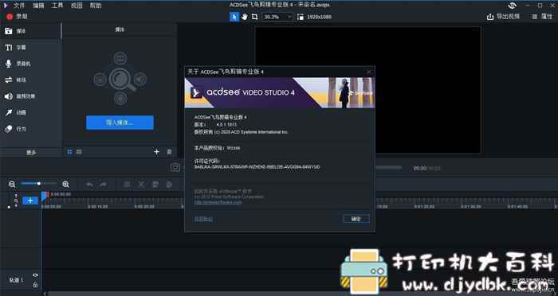Viewport: 558px width, 296px height.
Task: Open the 视图 (View) menu
Action: tap(77, 6)
